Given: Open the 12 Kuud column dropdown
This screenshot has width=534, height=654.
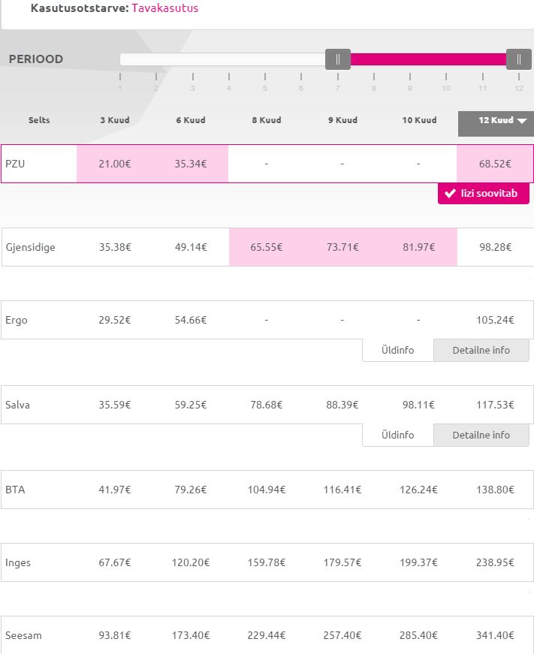Looking at the screenshot, I should pos(496,123).
